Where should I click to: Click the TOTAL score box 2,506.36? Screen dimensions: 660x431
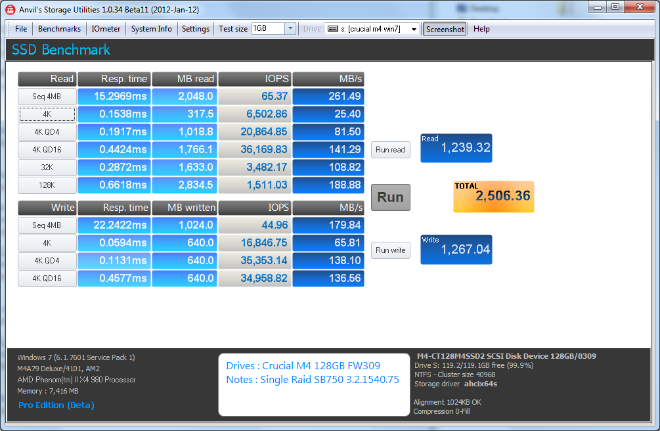click(x=494, y=196)
